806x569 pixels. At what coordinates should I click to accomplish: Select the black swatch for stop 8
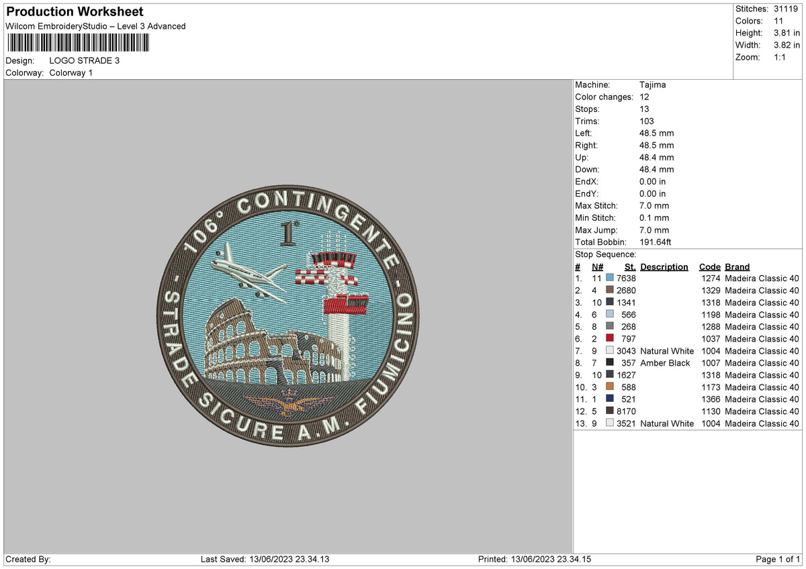610,362
